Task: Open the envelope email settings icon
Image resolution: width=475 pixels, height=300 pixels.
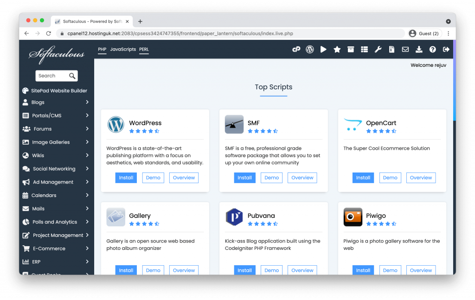Action: tap(405, 49)
